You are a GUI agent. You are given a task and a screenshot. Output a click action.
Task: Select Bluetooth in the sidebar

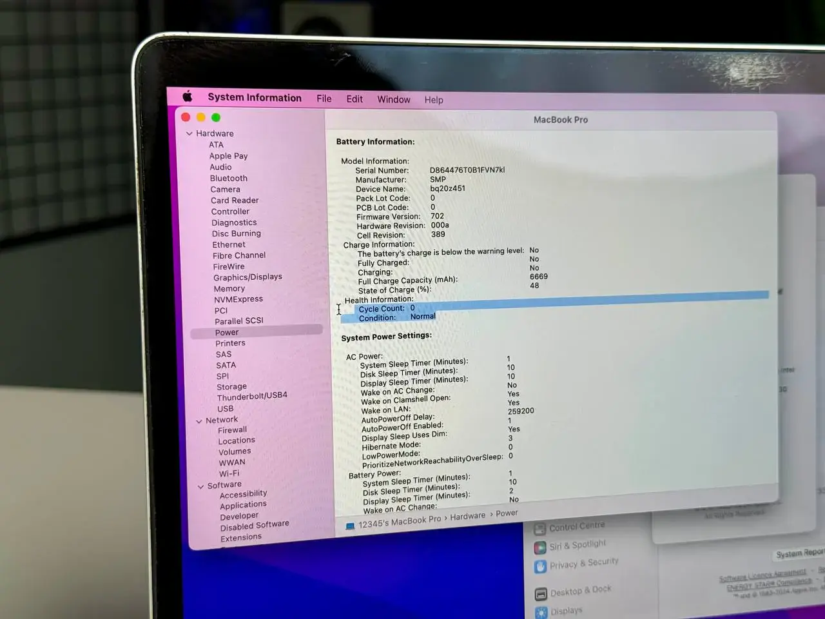(228, 178)
